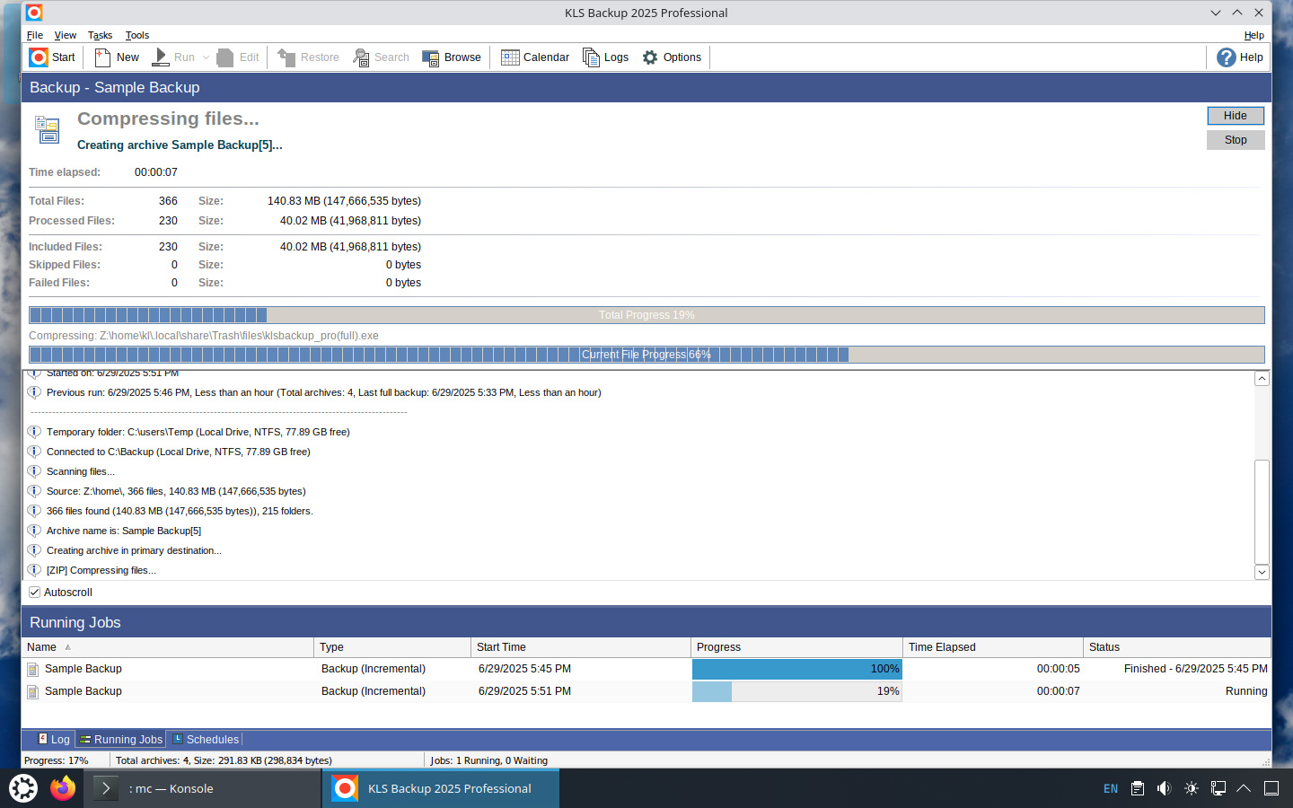
Task: Expand the hidden system tray icons
Action: [x=1244, y=788]
